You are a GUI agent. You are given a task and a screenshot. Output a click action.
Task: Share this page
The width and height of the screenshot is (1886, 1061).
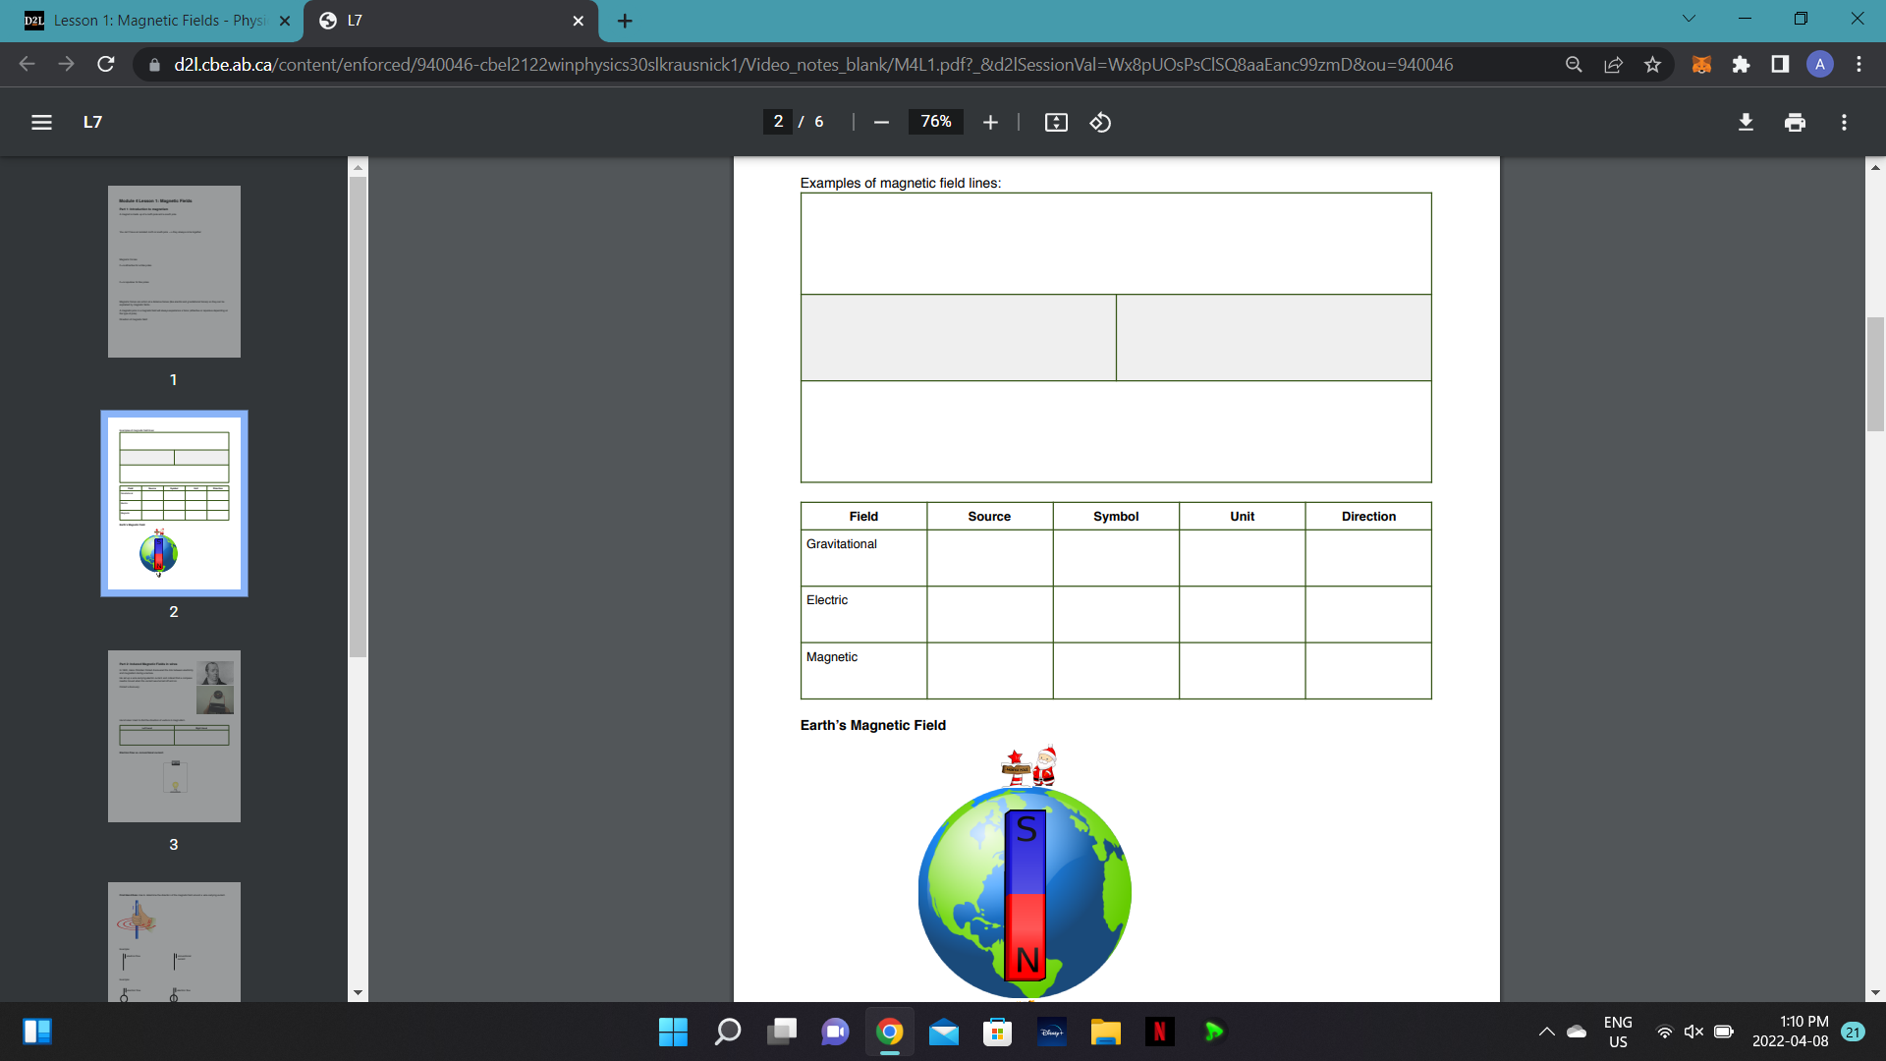point(1613,65)
